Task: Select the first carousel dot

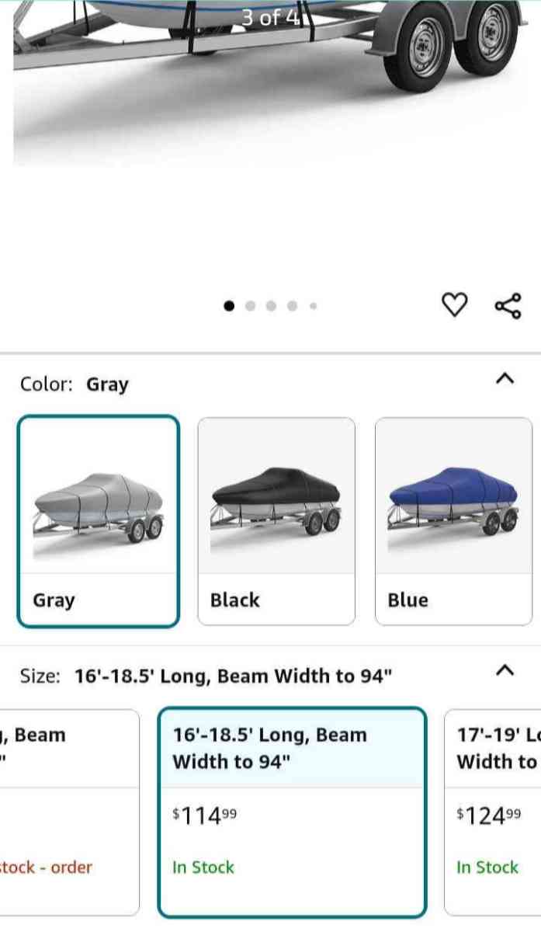Action: (x=229, y=306)
